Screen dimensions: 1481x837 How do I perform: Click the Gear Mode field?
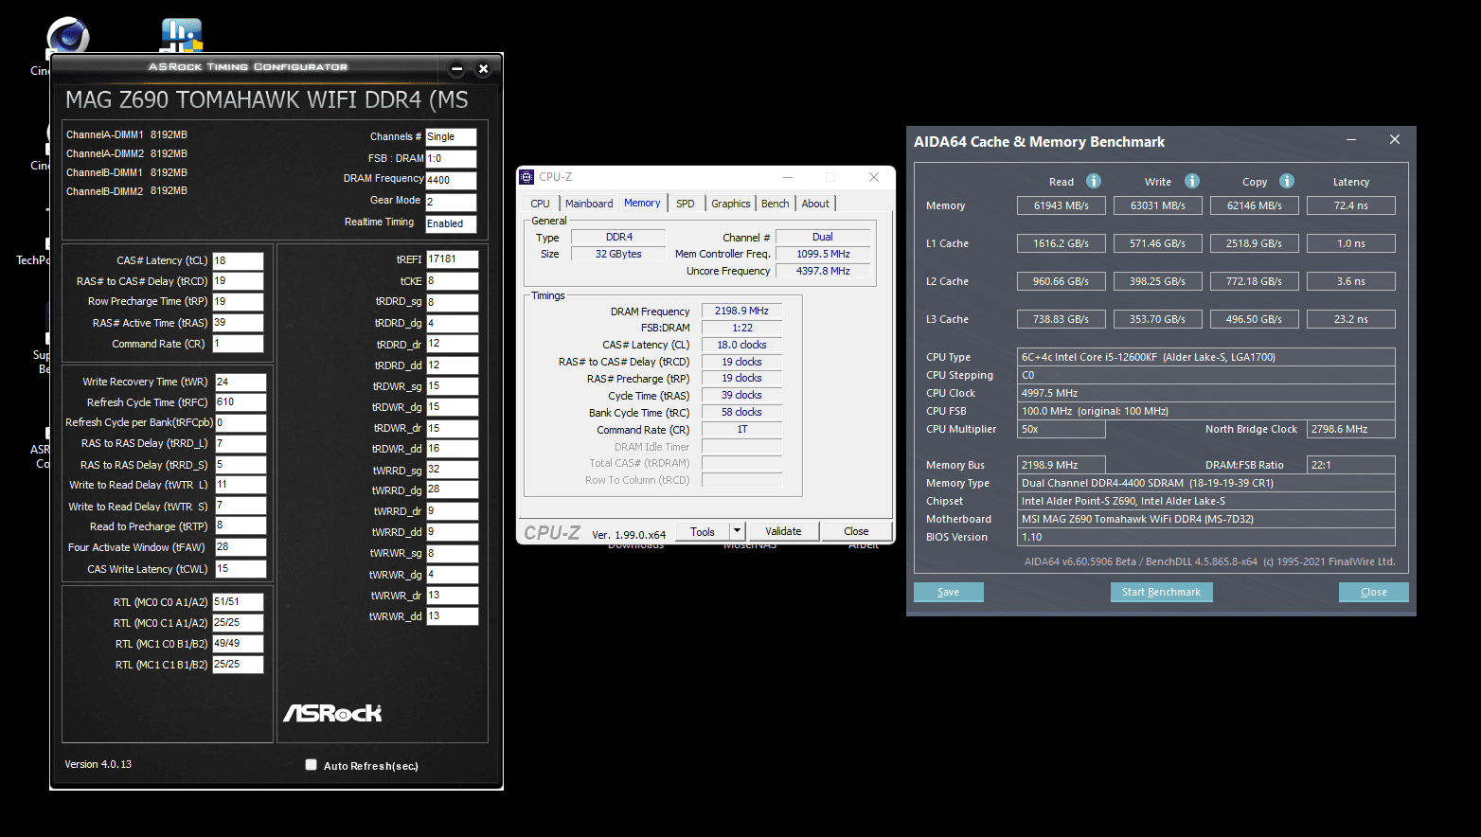pos(451,202)
